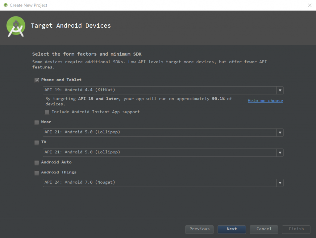Click the 'Some devices require additional SDKs' description
The width and height of the screenshot is (316, 238).
[150, 64]
